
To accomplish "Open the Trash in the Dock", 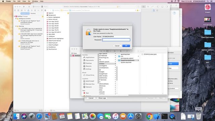I will tap(199, 116).
